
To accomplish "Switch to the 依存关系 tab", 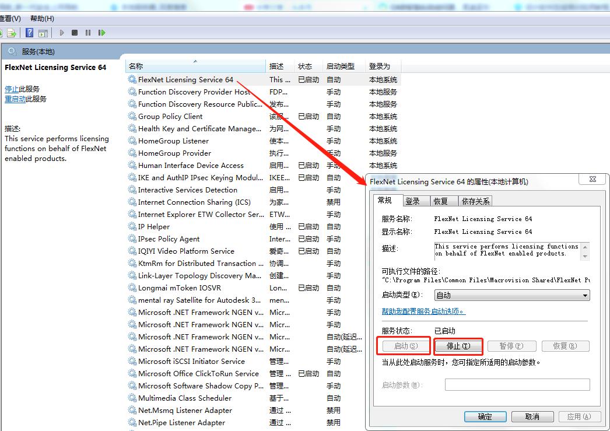I will 476,201.
